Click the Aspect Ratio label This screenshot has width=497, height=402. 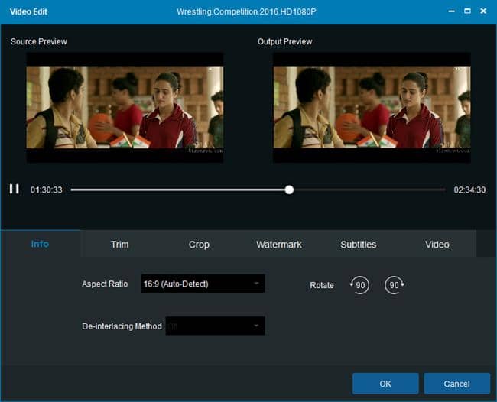pyautogui.click(x=105, y=284)
